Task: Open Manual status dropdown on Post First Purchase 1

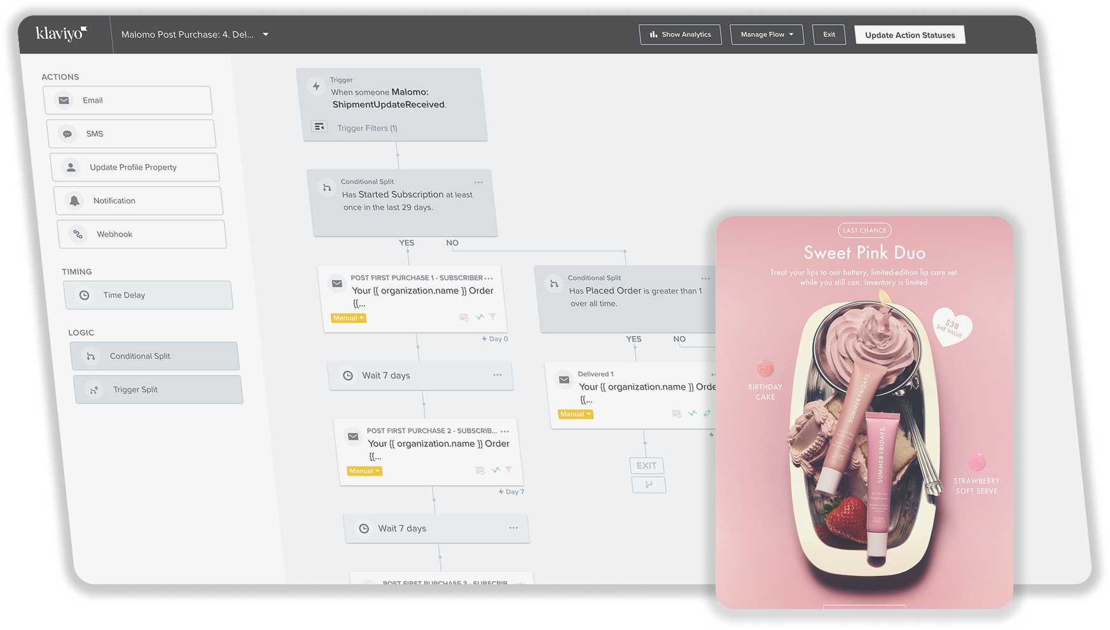Action: coord(348,318)
